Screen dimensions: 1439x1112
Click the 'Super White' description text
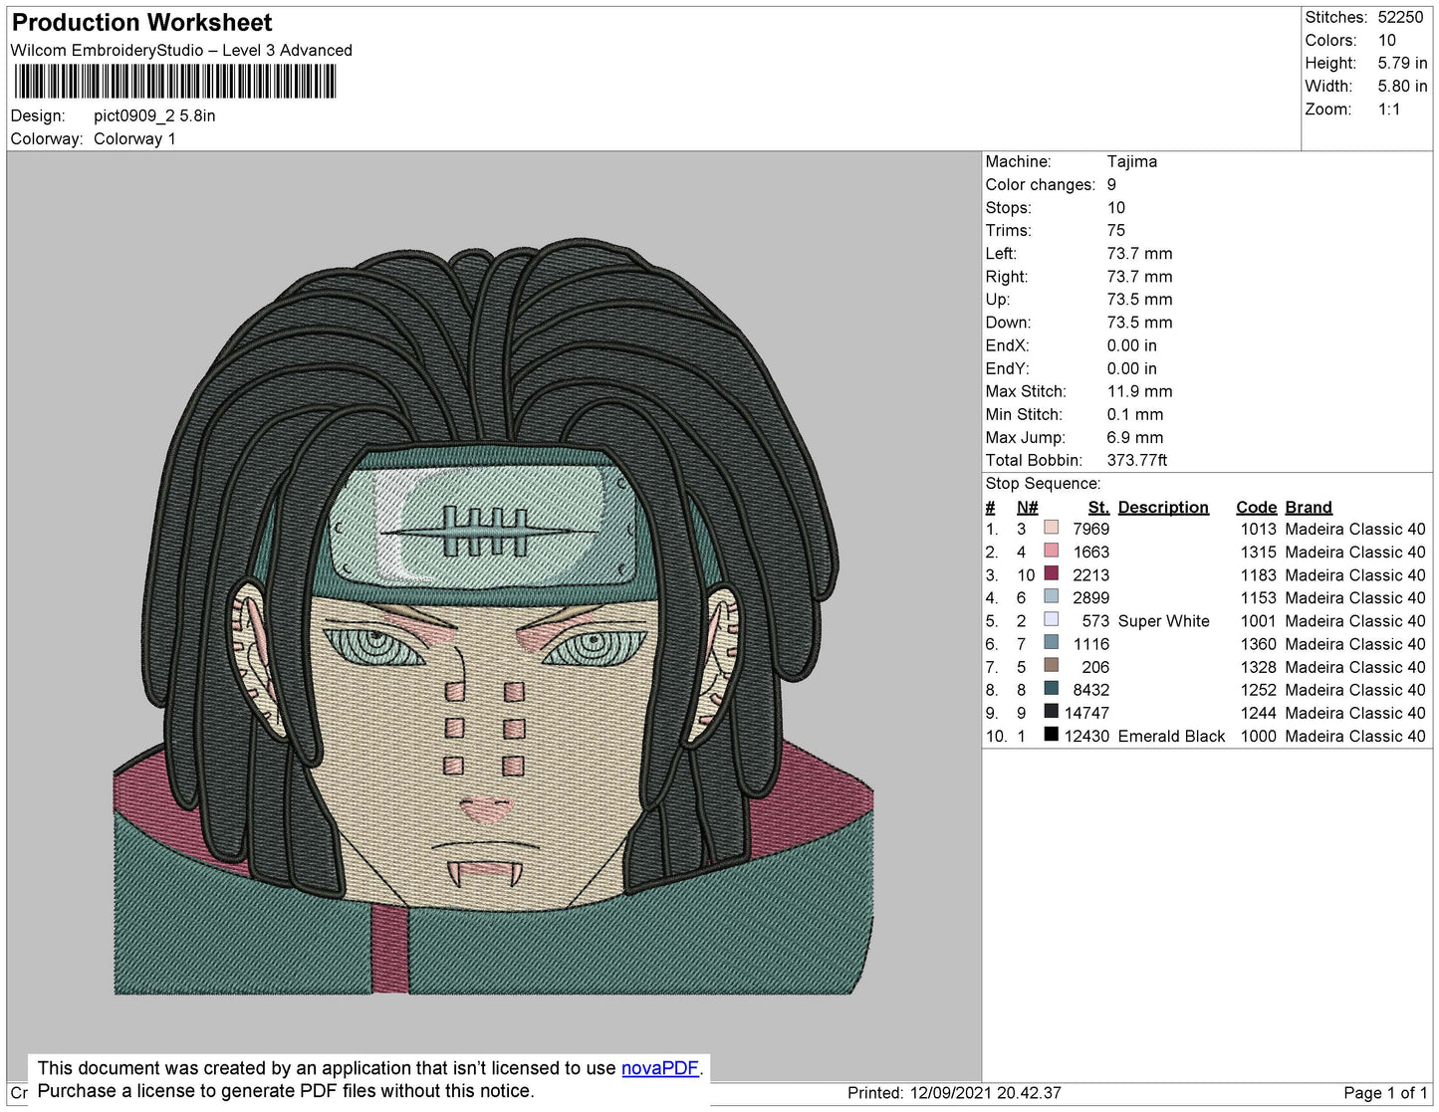(1164, 621)
